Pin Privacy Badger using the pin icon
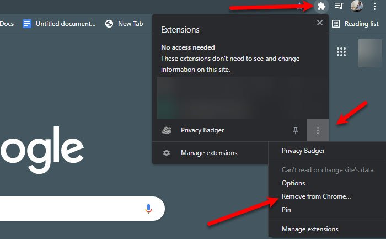The width and height of the screenshot is (386, 239). click(296, 130)
